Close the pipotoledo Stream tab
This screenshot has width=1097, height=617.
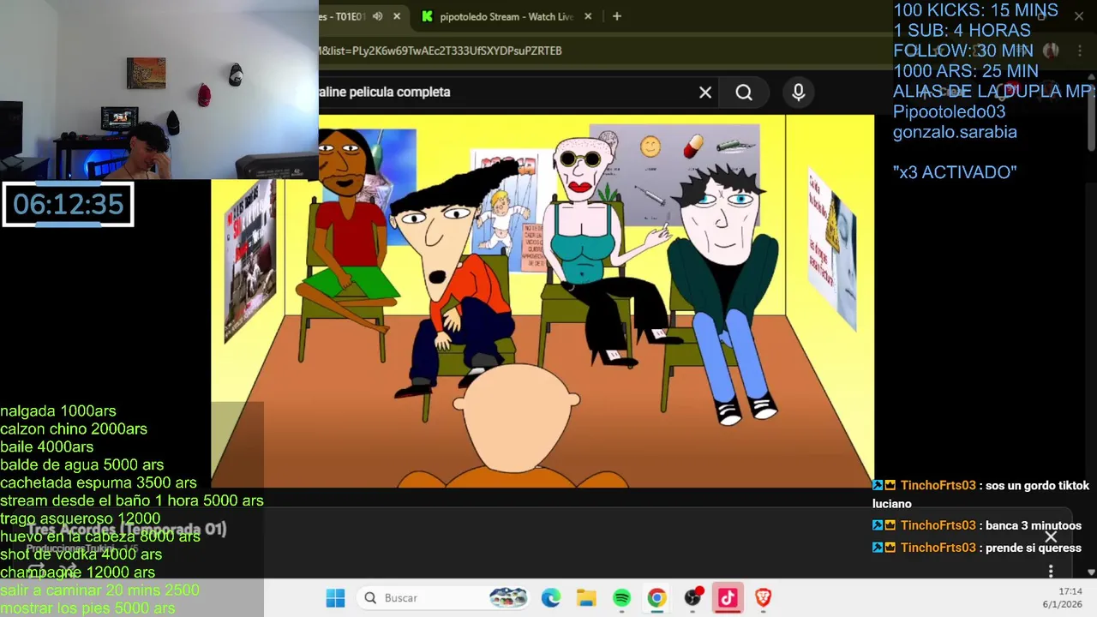click(588, 16)
